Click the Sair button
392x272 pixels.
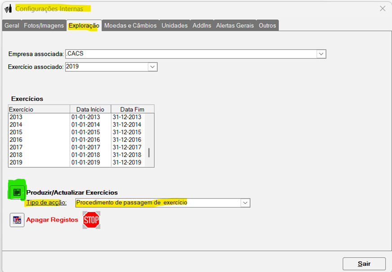coord(364,264)
